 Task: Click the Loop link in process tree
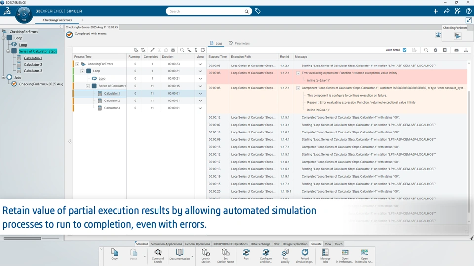coord(102,79)
